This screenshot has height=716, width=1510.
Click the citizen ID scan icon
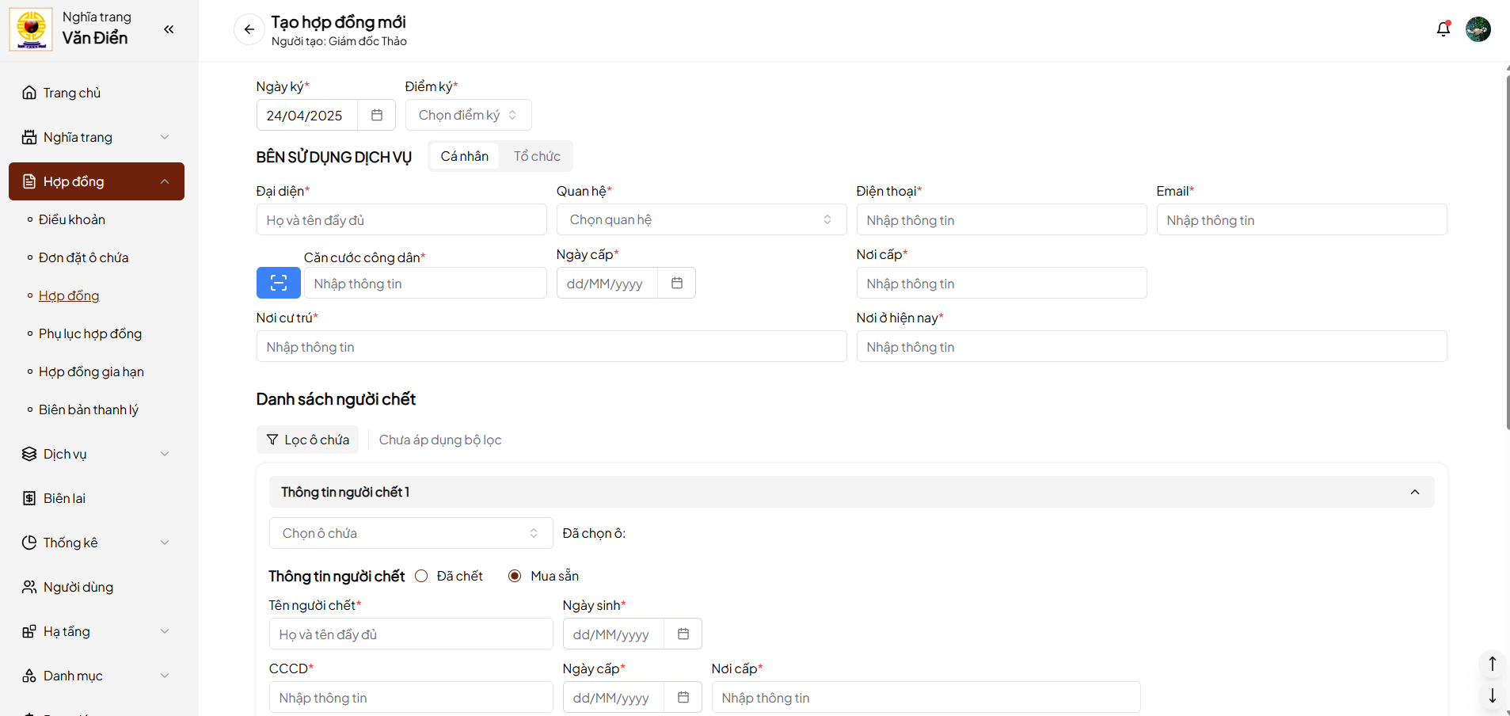pos(278,283)
